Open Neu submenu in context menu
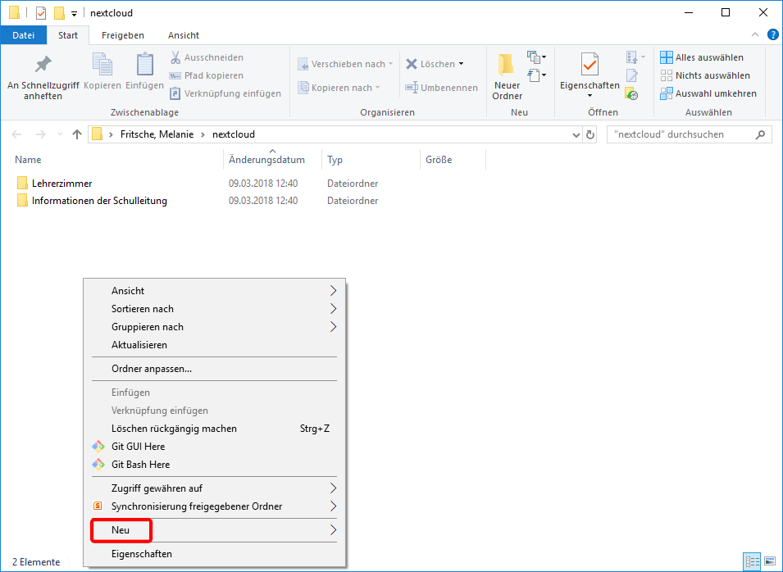Screen dimensions: 783x572 click(214, 530)
